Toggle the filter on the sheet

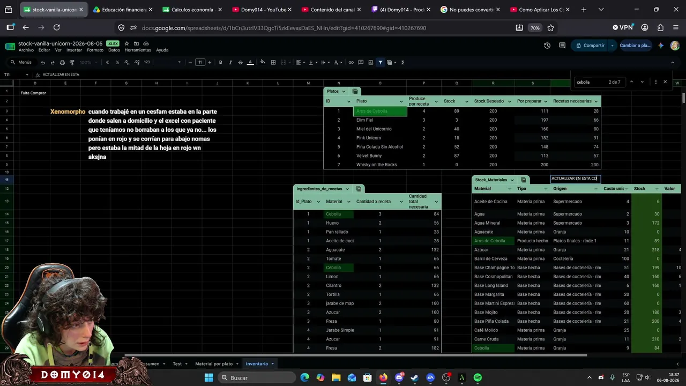click(381, 62)
